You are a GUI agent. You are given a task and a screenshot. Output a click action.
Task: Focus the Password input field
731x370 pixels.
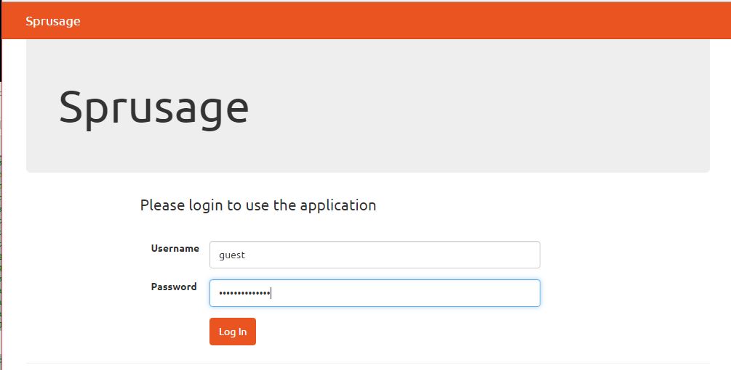coord(375,293)
